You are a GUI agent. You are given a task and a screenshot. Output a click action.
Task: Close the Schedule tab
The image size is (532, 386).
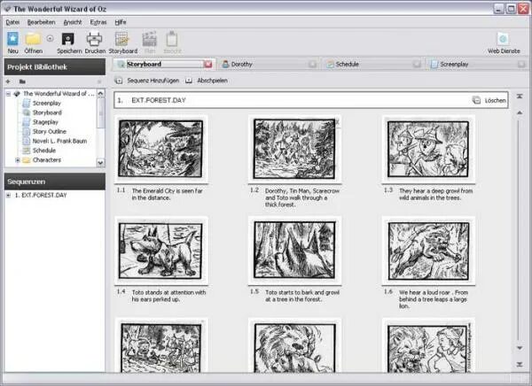point(417,64)
